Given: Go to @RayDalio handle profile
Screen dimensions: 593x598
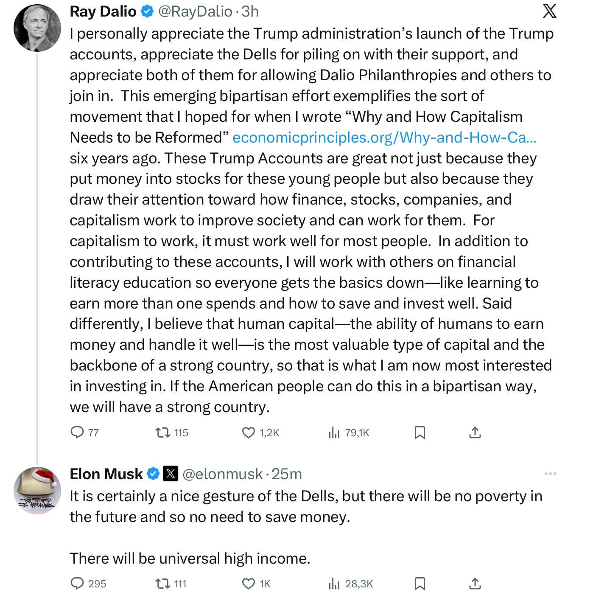Looking at the screenshot, I should [195, 11].
